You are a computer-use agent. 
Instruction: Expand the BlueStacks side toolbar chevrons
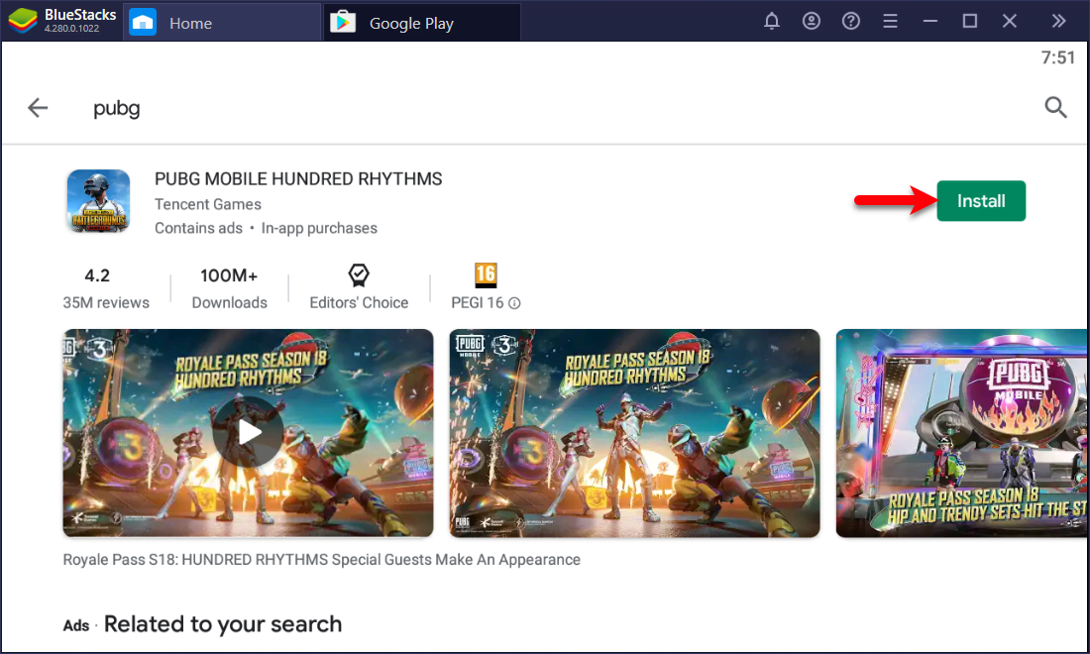[1058, 22]
